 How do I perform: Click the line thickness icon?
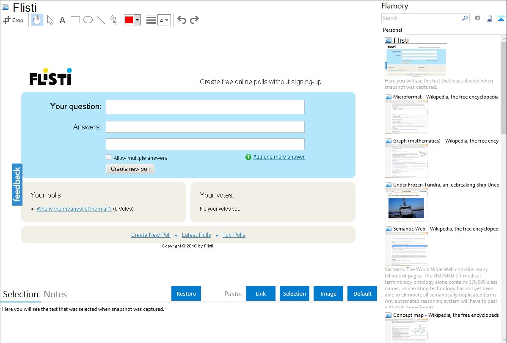point(151,20)
